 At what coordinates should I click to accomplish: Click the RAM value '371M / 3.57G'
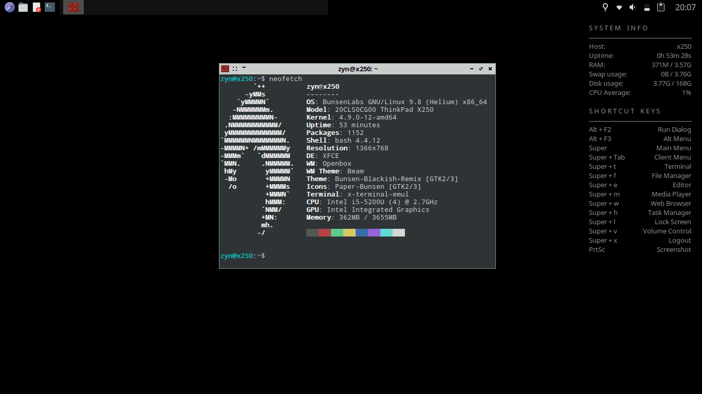pos(671,65)
